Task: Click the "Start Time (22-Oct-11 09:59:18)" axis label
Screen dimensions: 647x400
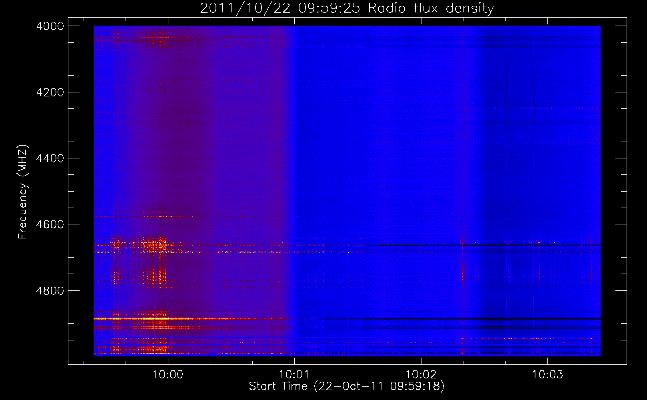Action: [x=347, y=386]
